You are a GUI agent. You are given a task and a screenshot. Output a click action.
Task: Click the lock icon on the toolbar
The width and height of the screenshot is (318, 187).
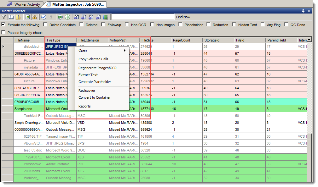tap(35, 17)
